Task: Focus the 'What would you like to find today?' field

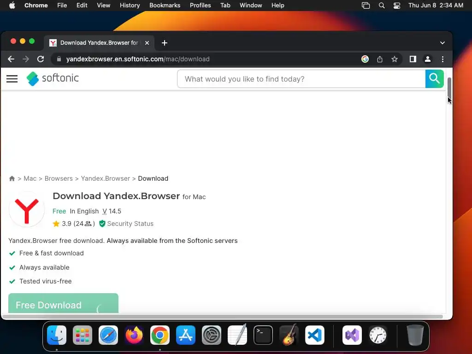Action: (x=301, y=79)
